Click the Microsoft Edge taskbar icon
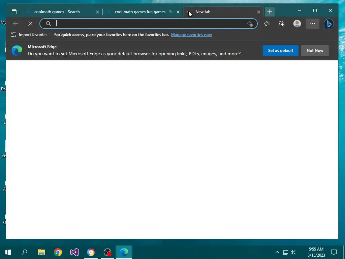345x259 pixels. tap(124, 252)
